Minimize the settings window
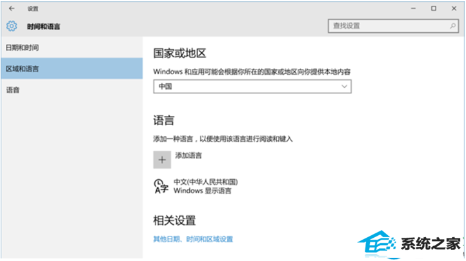Viewport: 466px width, 261px height. tap(413, 8)
